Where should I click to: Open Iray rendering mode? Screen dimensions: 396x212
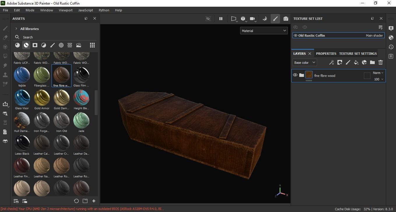(265, 19)
